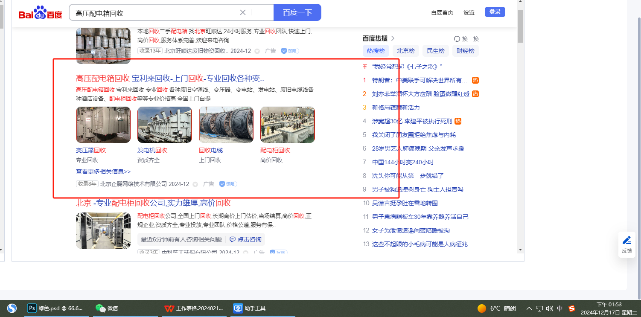Toggle the 中 input language indicator

(560, 308)
